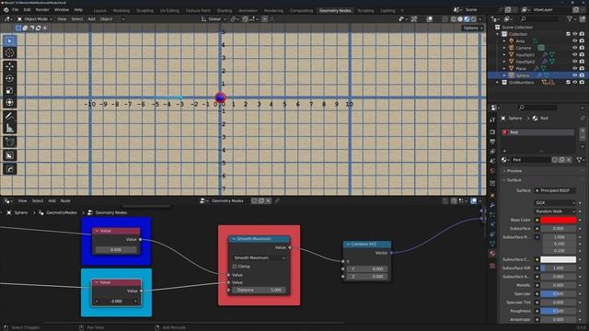The height and width of the screenshot is (331, 589).
Task: Choose the Move tool
Action: [x=10, y=66]
